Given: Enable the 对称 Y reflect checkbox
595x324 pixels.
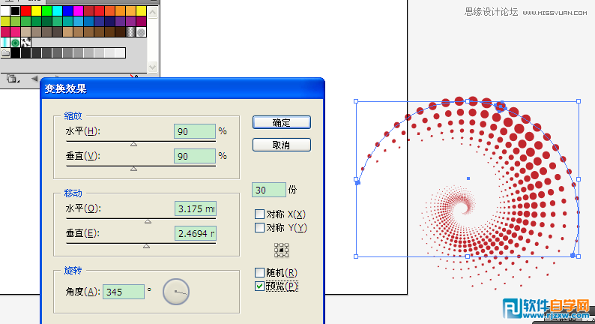Looking at the screenshot, I should tap(259, 228).
